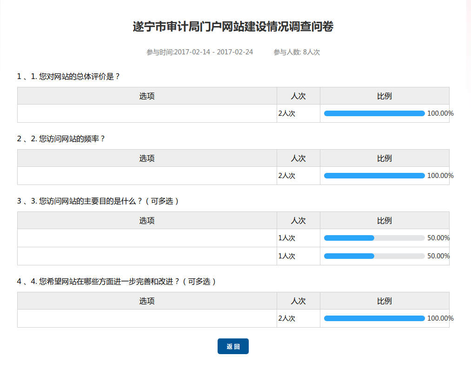Select question 3 heading about 主要目的
The width and height of the screenshot is (471, 369).
98,201
